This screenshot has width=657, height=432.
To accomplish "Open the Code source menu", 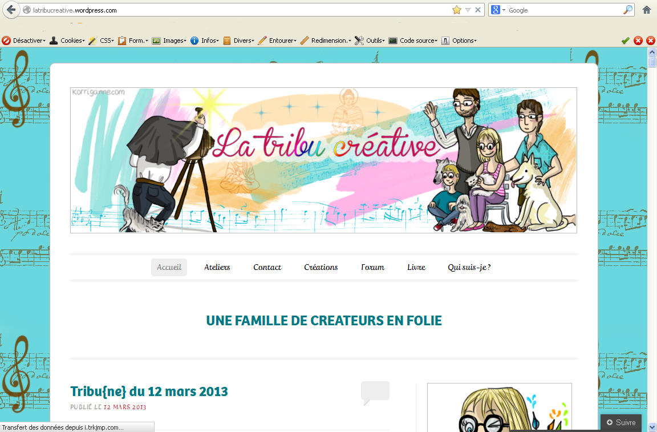I will click(x=413, y=41).
